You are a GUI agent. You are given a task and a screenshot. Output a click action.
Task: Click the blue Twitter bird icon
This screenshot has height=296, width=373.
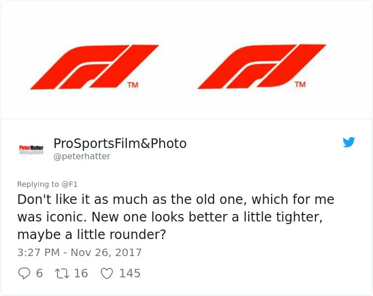(348, 142)
